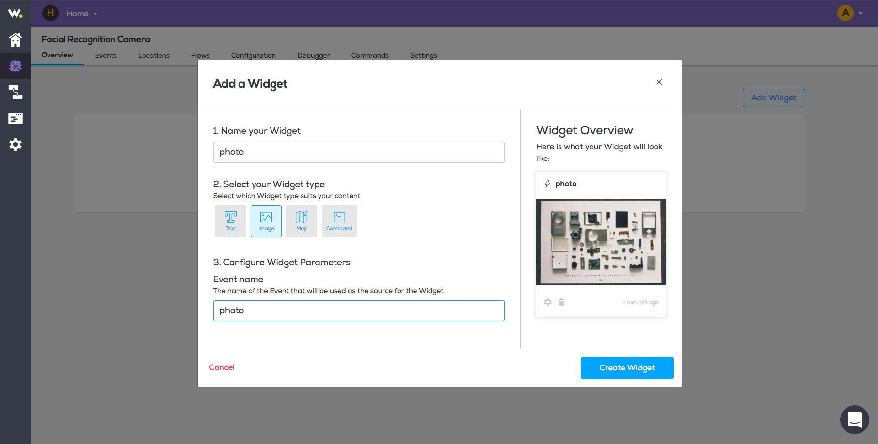Click the trash icon in widget preview
The image size is (878, 444).
(561, 302)
